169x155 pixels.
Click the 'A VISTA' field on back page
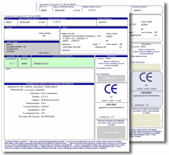coord(92,10)
